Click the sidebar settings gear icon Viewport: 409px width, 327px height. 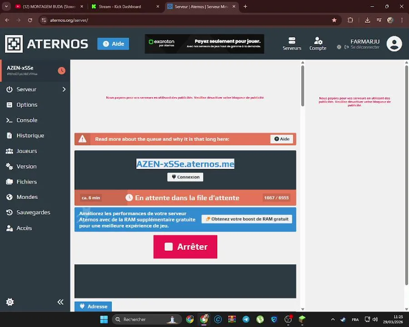pyautogui.click(x=10, y=302)
